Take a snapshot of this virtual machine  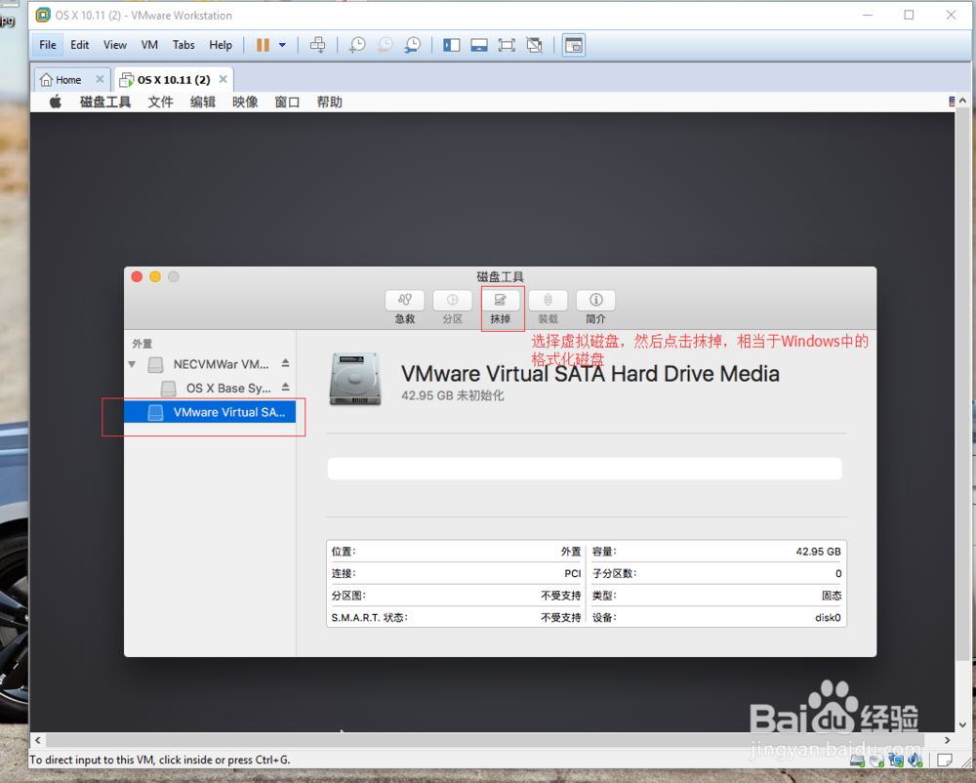coord(357,45)
